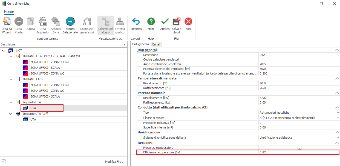Click the Applica green checkmark

pyautogui.click(x=165, y=22)
